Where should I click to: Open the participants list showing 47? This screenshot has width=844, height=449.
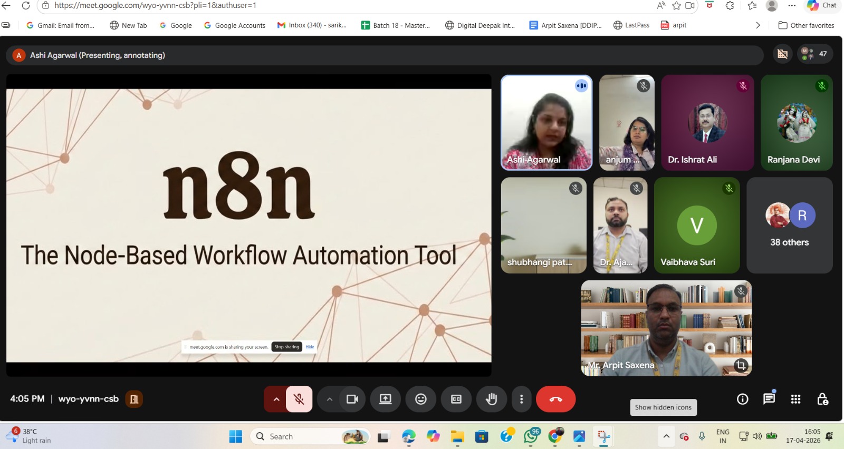tap(815, 54)
